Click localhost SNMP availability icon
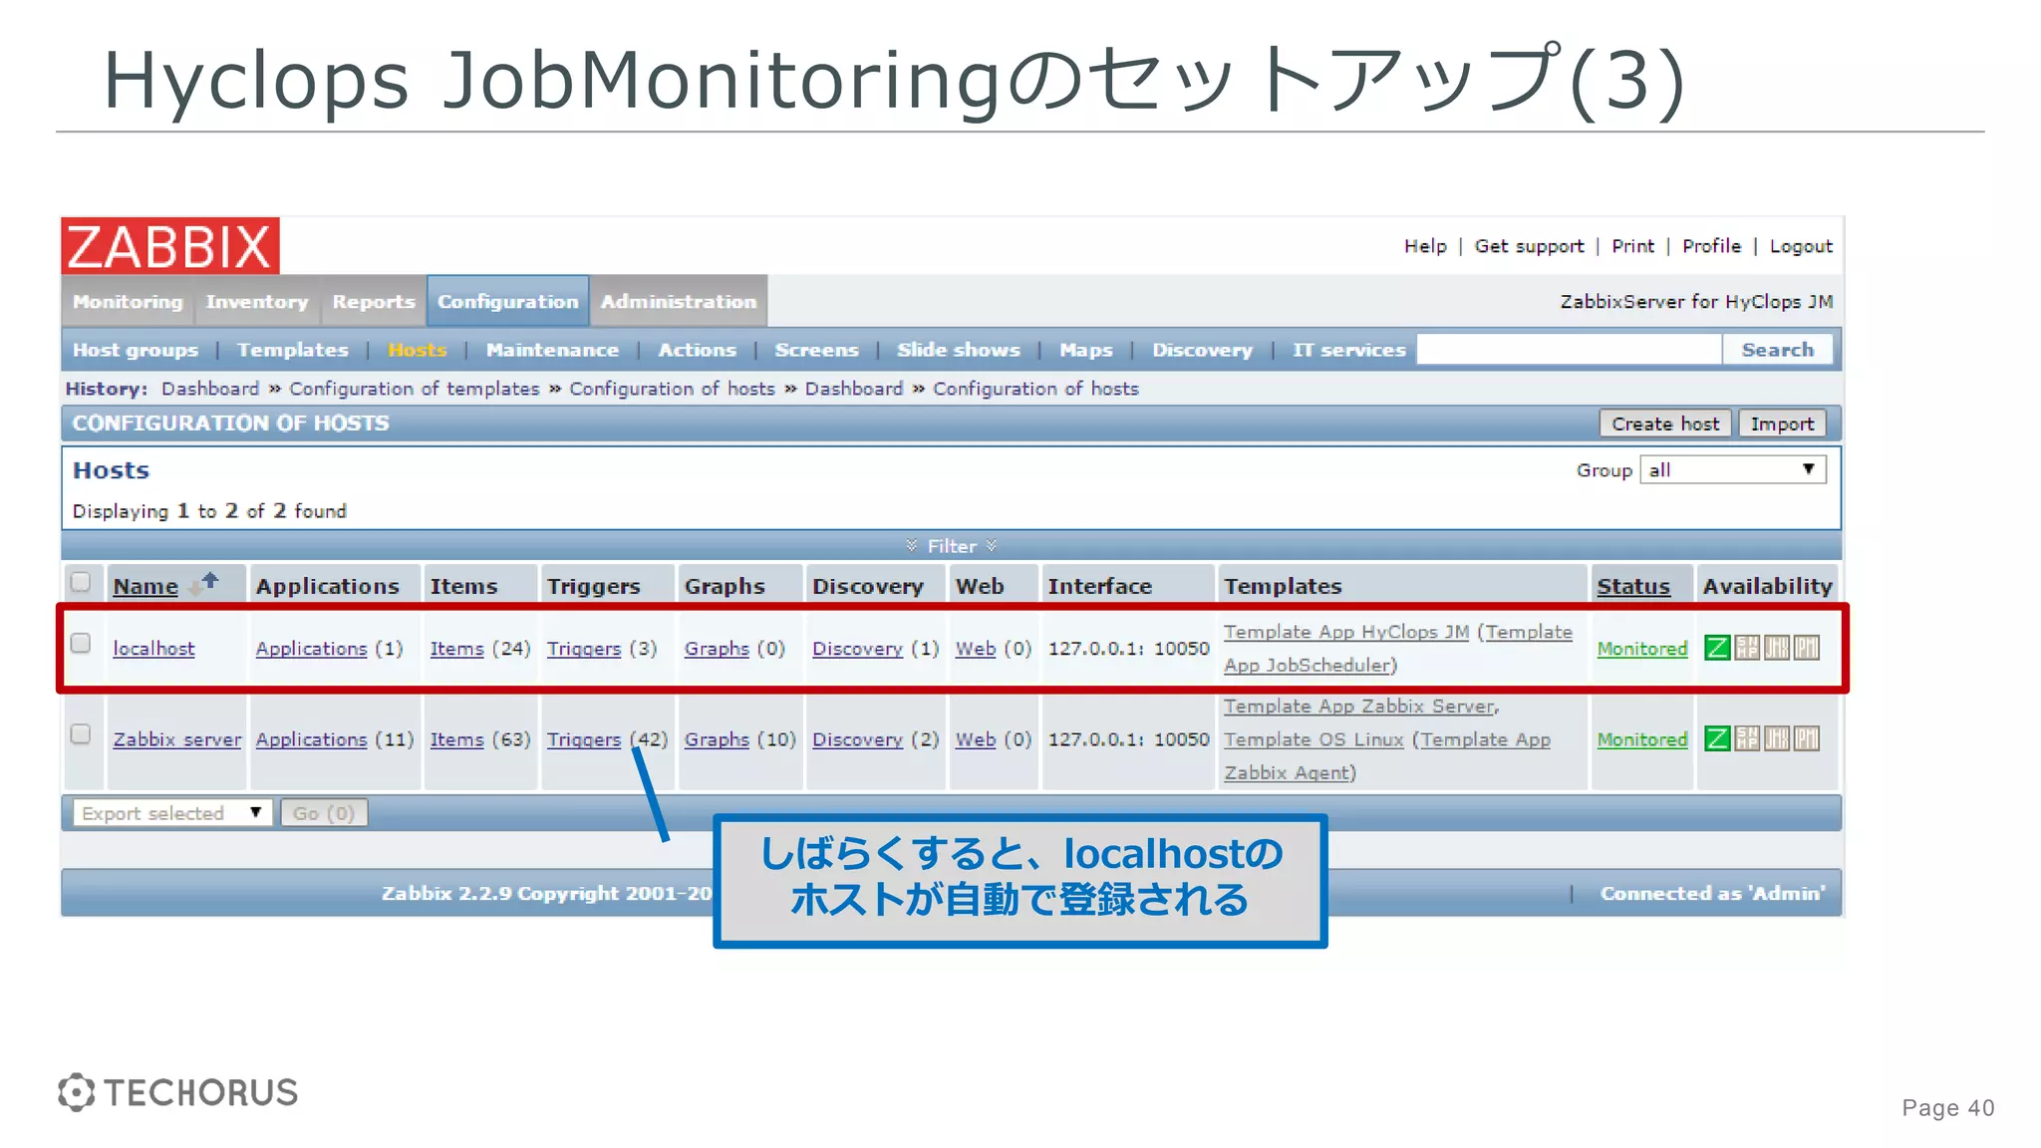2041x1148 pixels. click(x=1747, y=648)
